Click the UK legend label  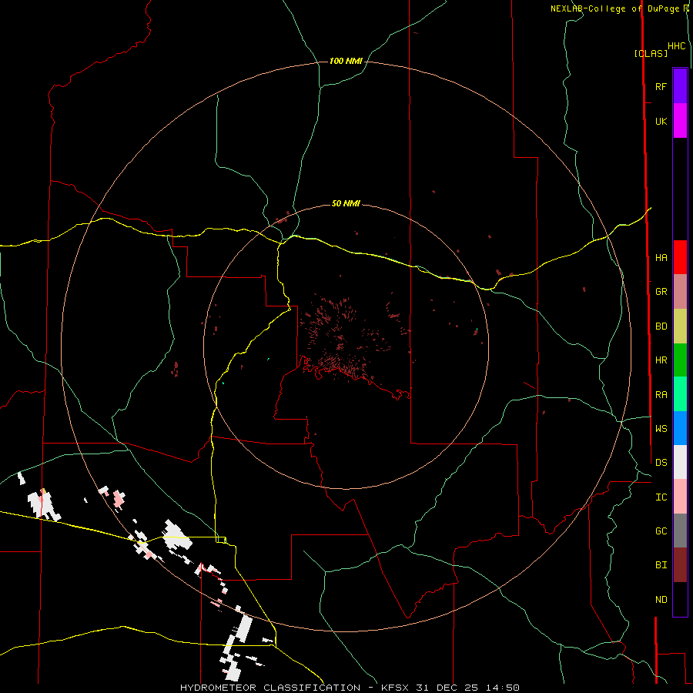point(661,121)
